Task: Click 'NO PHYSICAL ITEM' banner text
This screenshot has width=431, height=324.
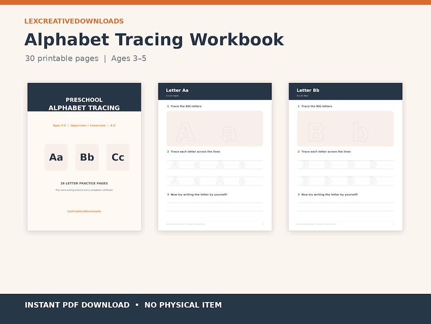Action: coord(183,305)
